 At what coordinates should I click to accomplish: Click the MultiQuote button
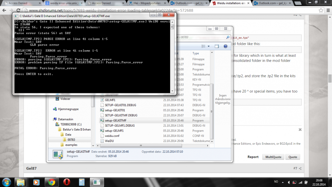[273, 157]
